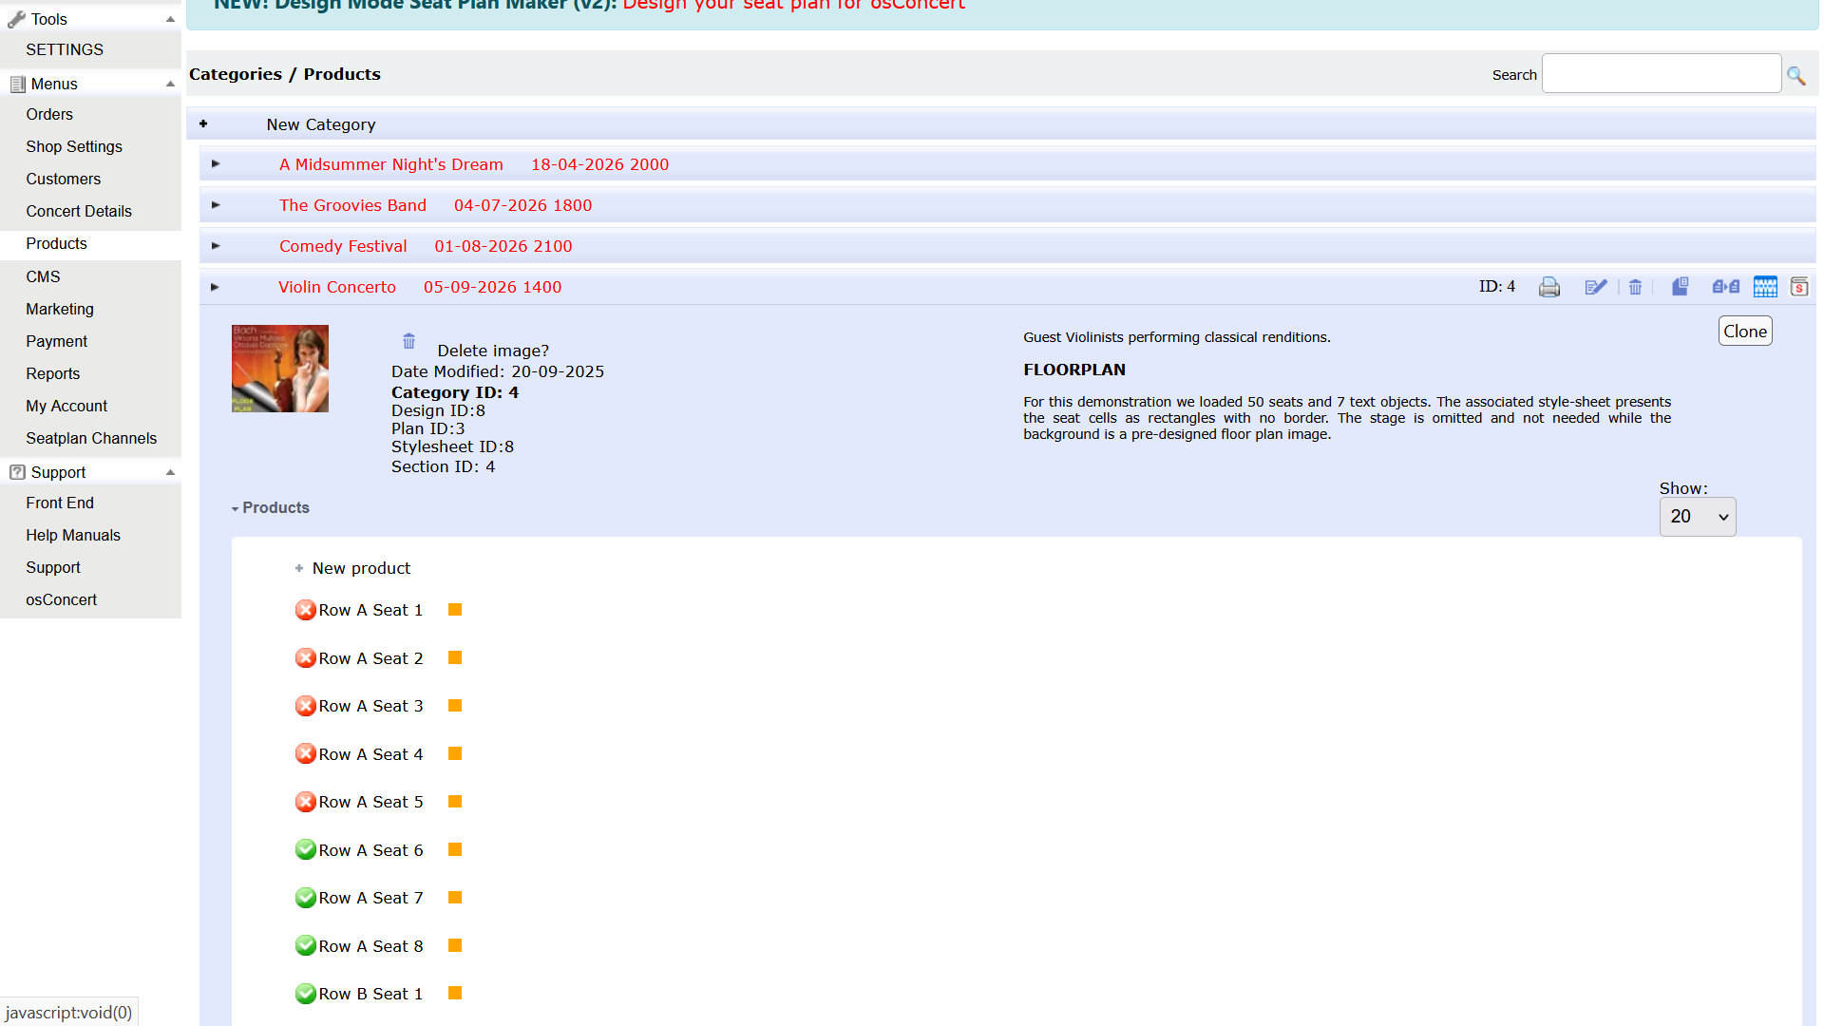
Task: Open the Show count dropdown
Action: click(x=1698, y=517)
